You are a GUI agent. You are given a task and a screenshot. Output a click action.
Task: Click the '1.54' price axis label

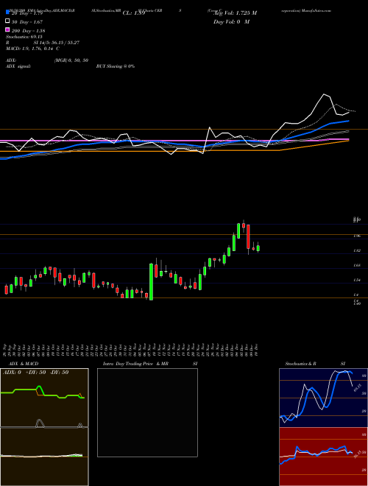click(357, 280)
